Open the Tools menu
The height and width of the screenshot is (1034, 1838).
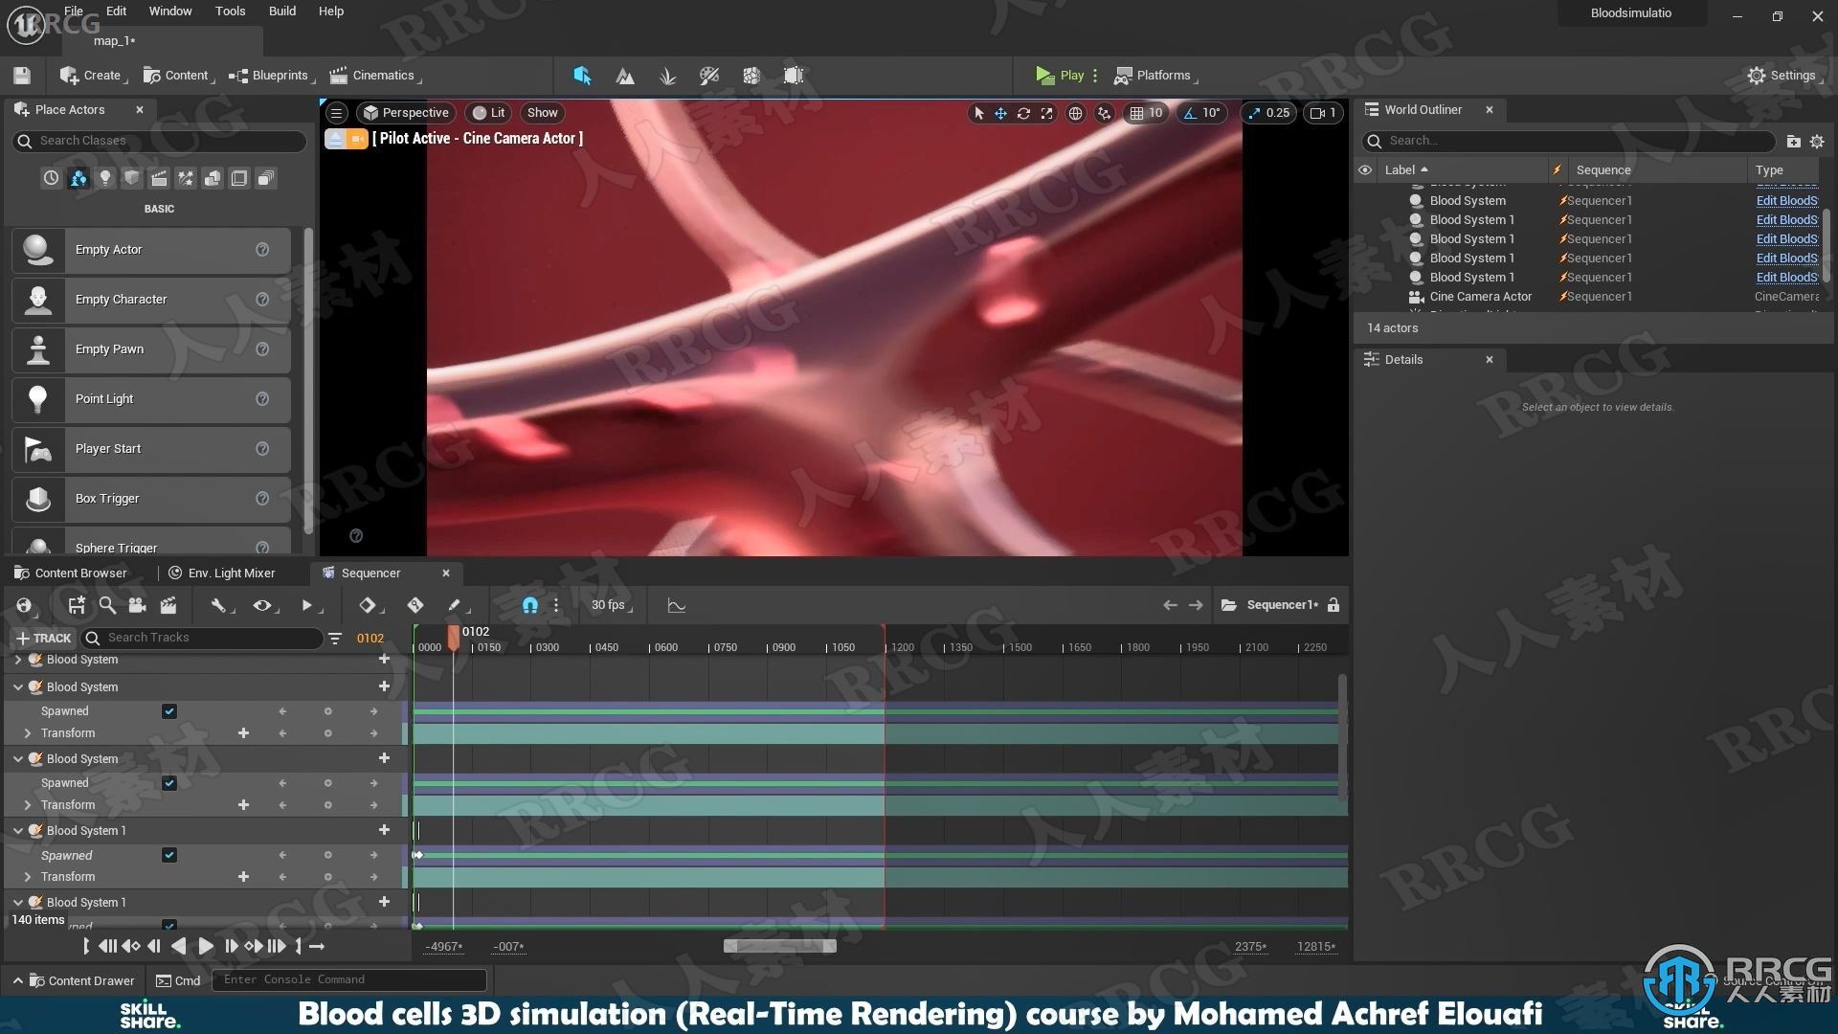[230, 11]
